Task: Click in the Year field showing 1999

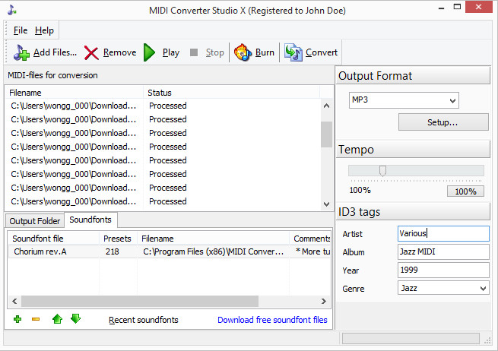Action: [x=443, y=270]
